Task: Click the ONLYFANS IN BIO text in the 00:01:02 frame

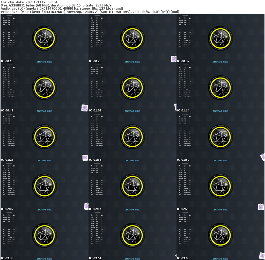Action: [x=132, y=111]
